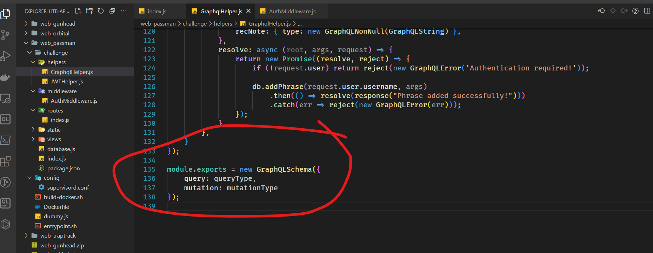Expand the views folder
Image resolution: width=653 pixels, height=253 pixels.
tap(33, 139)
